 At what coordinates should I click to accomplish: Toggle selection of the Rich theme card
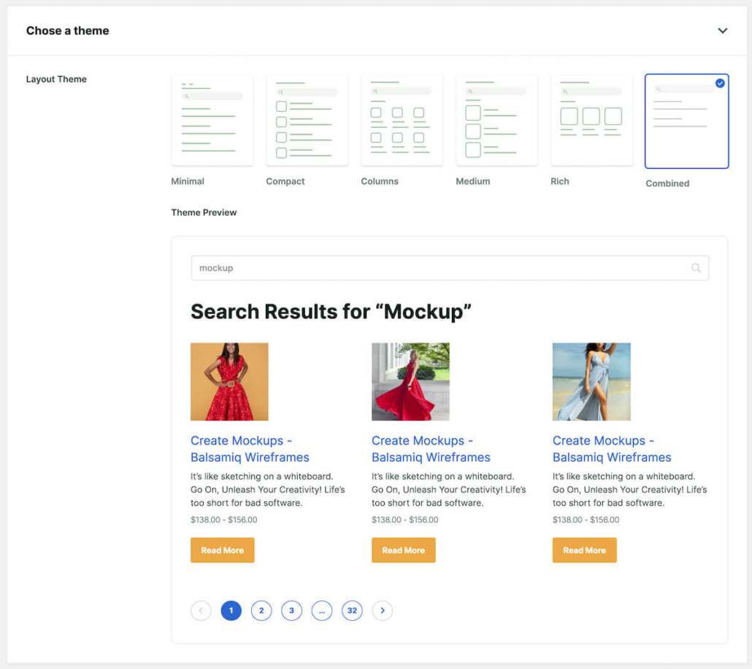591,120
